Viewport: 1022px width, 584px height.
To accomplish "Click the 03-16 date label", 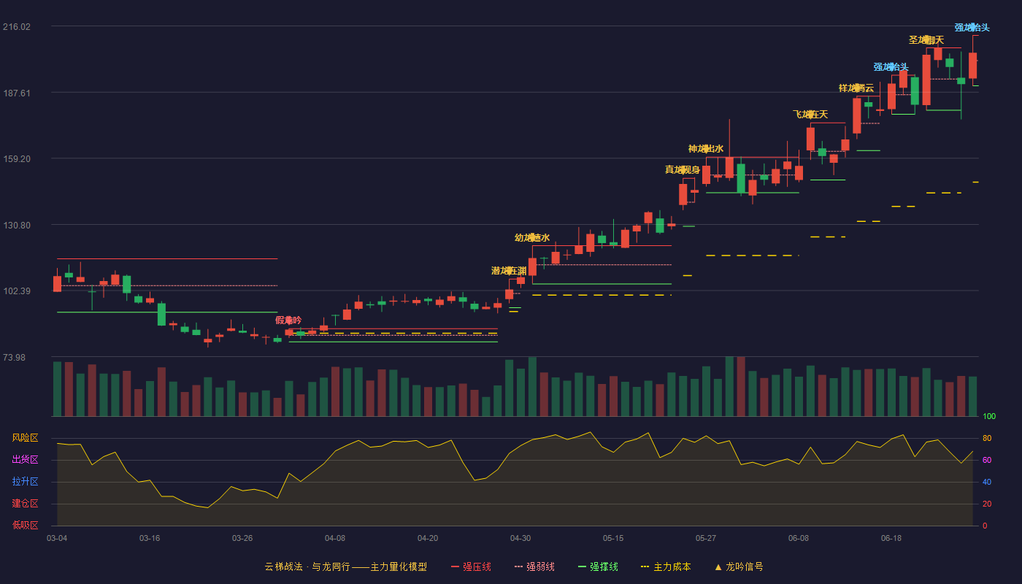I will pos(150,538).
